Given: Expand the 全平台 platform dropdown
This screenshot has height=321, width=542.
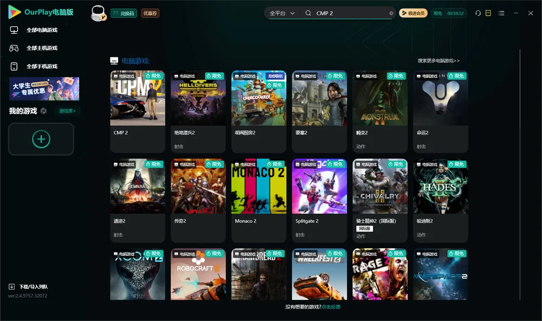Looking at the screenshot, I should click(282, 13).
